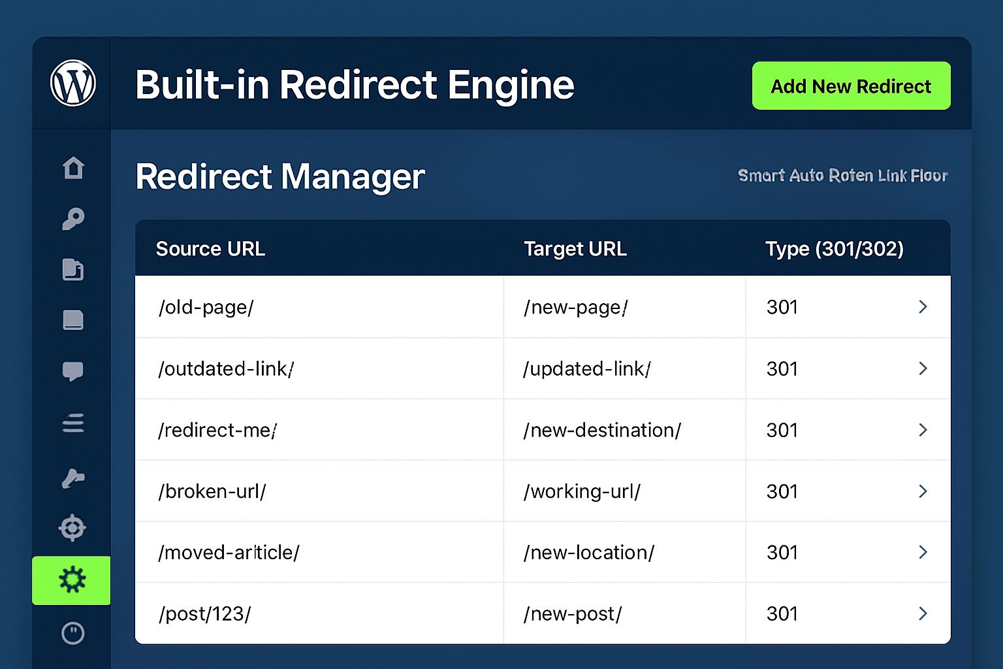Click the Type (301/302) column header

tap(834, 249)
